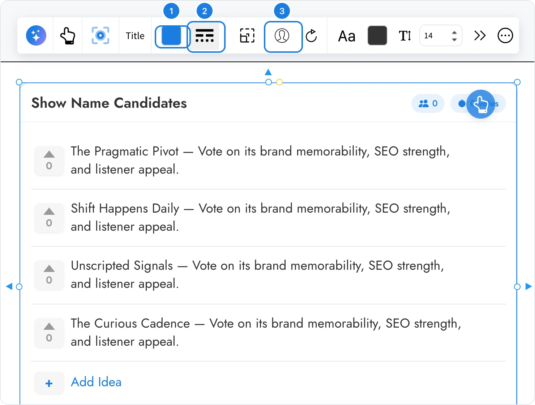Image resolution: width=535 pixels, height=405 pixels.
Task: Upvote The Curious Cadence idea
Action: 49,332
